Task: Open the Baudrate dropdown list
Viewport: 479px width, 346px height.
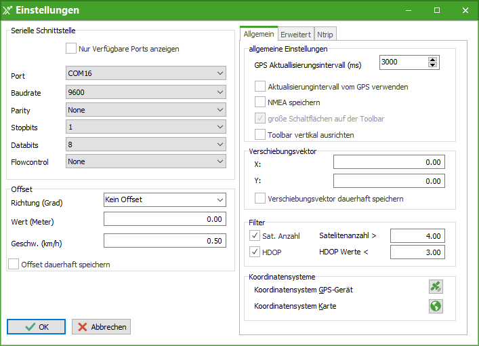Action: (220, 92)
